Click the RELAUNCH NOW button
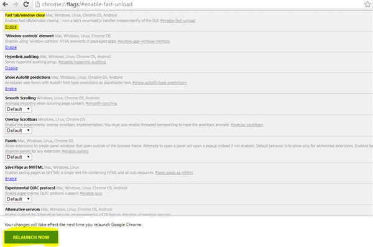This screenshot has height=247, width=373. click(31, 237)
